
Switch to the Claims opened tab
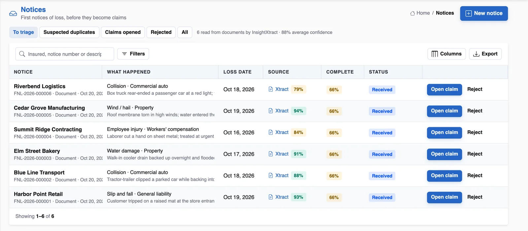pyautogui.click(x=123, y=32)
